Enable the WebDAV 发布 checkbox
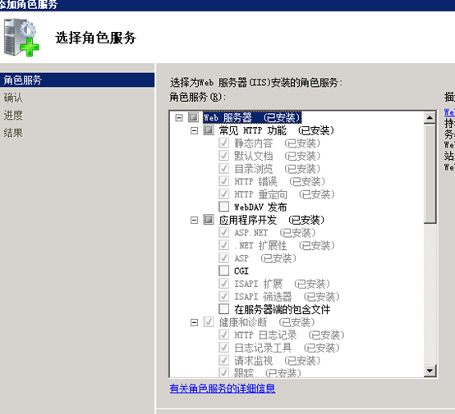Image resolution: width=455 pixels, height=414 pixels. click(223, 207)
